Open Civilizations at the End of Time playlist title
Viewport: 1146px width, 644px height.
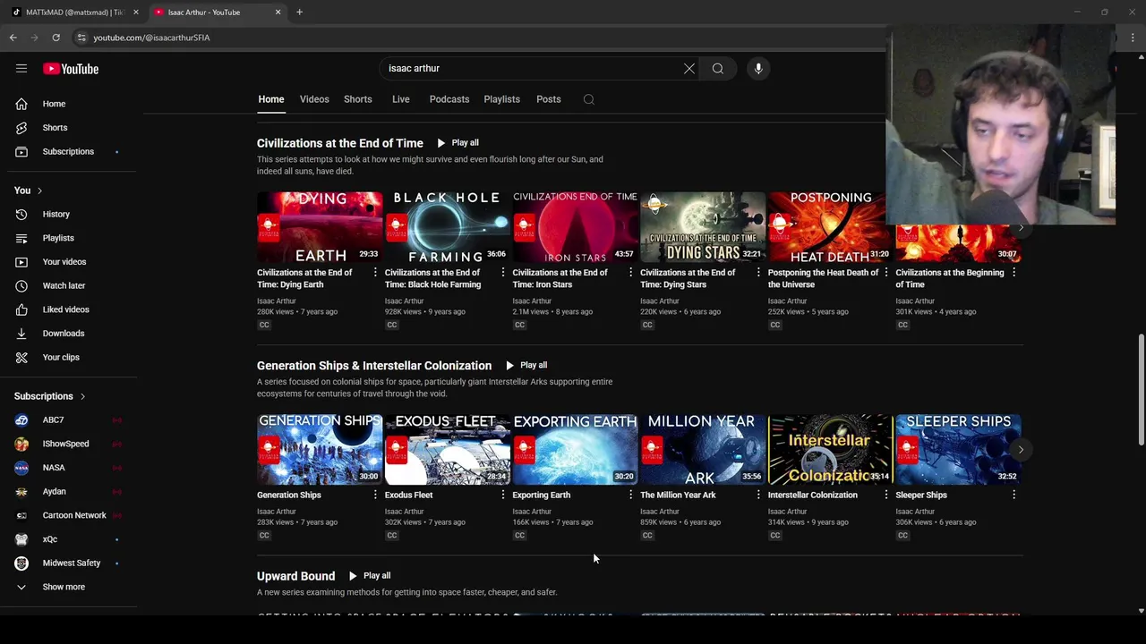(339, 143)
